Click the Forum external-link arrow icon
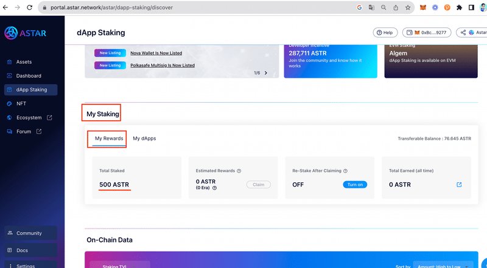Viewport: 487px width, 268px height. [x=39, y=131]
